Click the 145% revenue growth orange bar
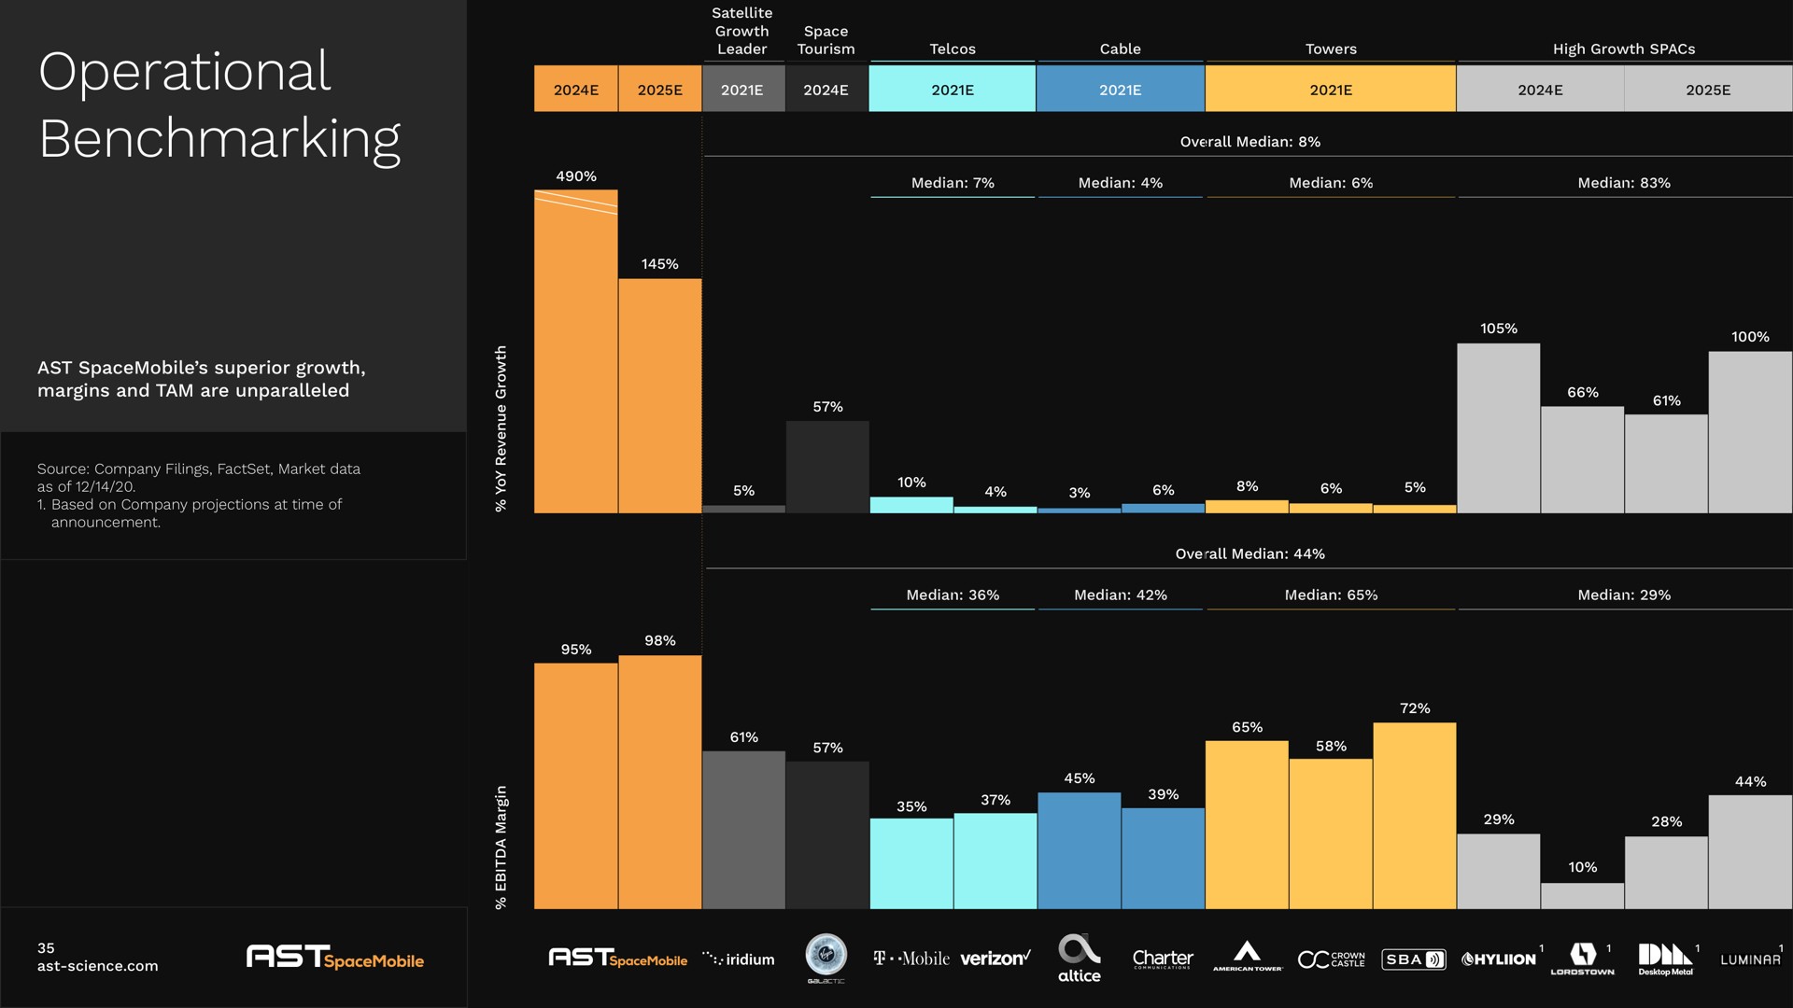 coord(660,396)
